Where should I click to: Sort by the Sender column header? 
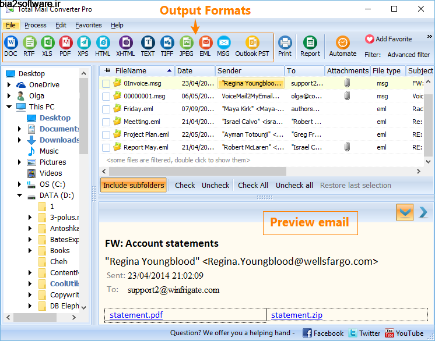[x=250, y=71]
